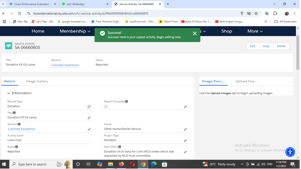The width and height of the screenshot is (301, 169).
Task: Open Microsoft Edge from the taskbar
Action: click(x=154, y=164)
